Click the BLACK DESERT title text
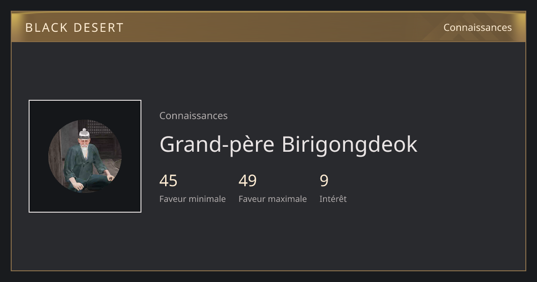Viewport: 537px width, 282px height. [x=74, y=28]
